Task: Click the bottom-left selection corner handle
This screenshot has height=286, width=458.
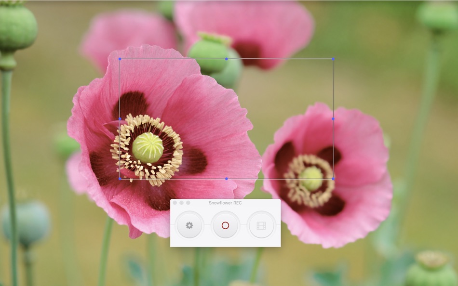Action: (x=120, y=179)
